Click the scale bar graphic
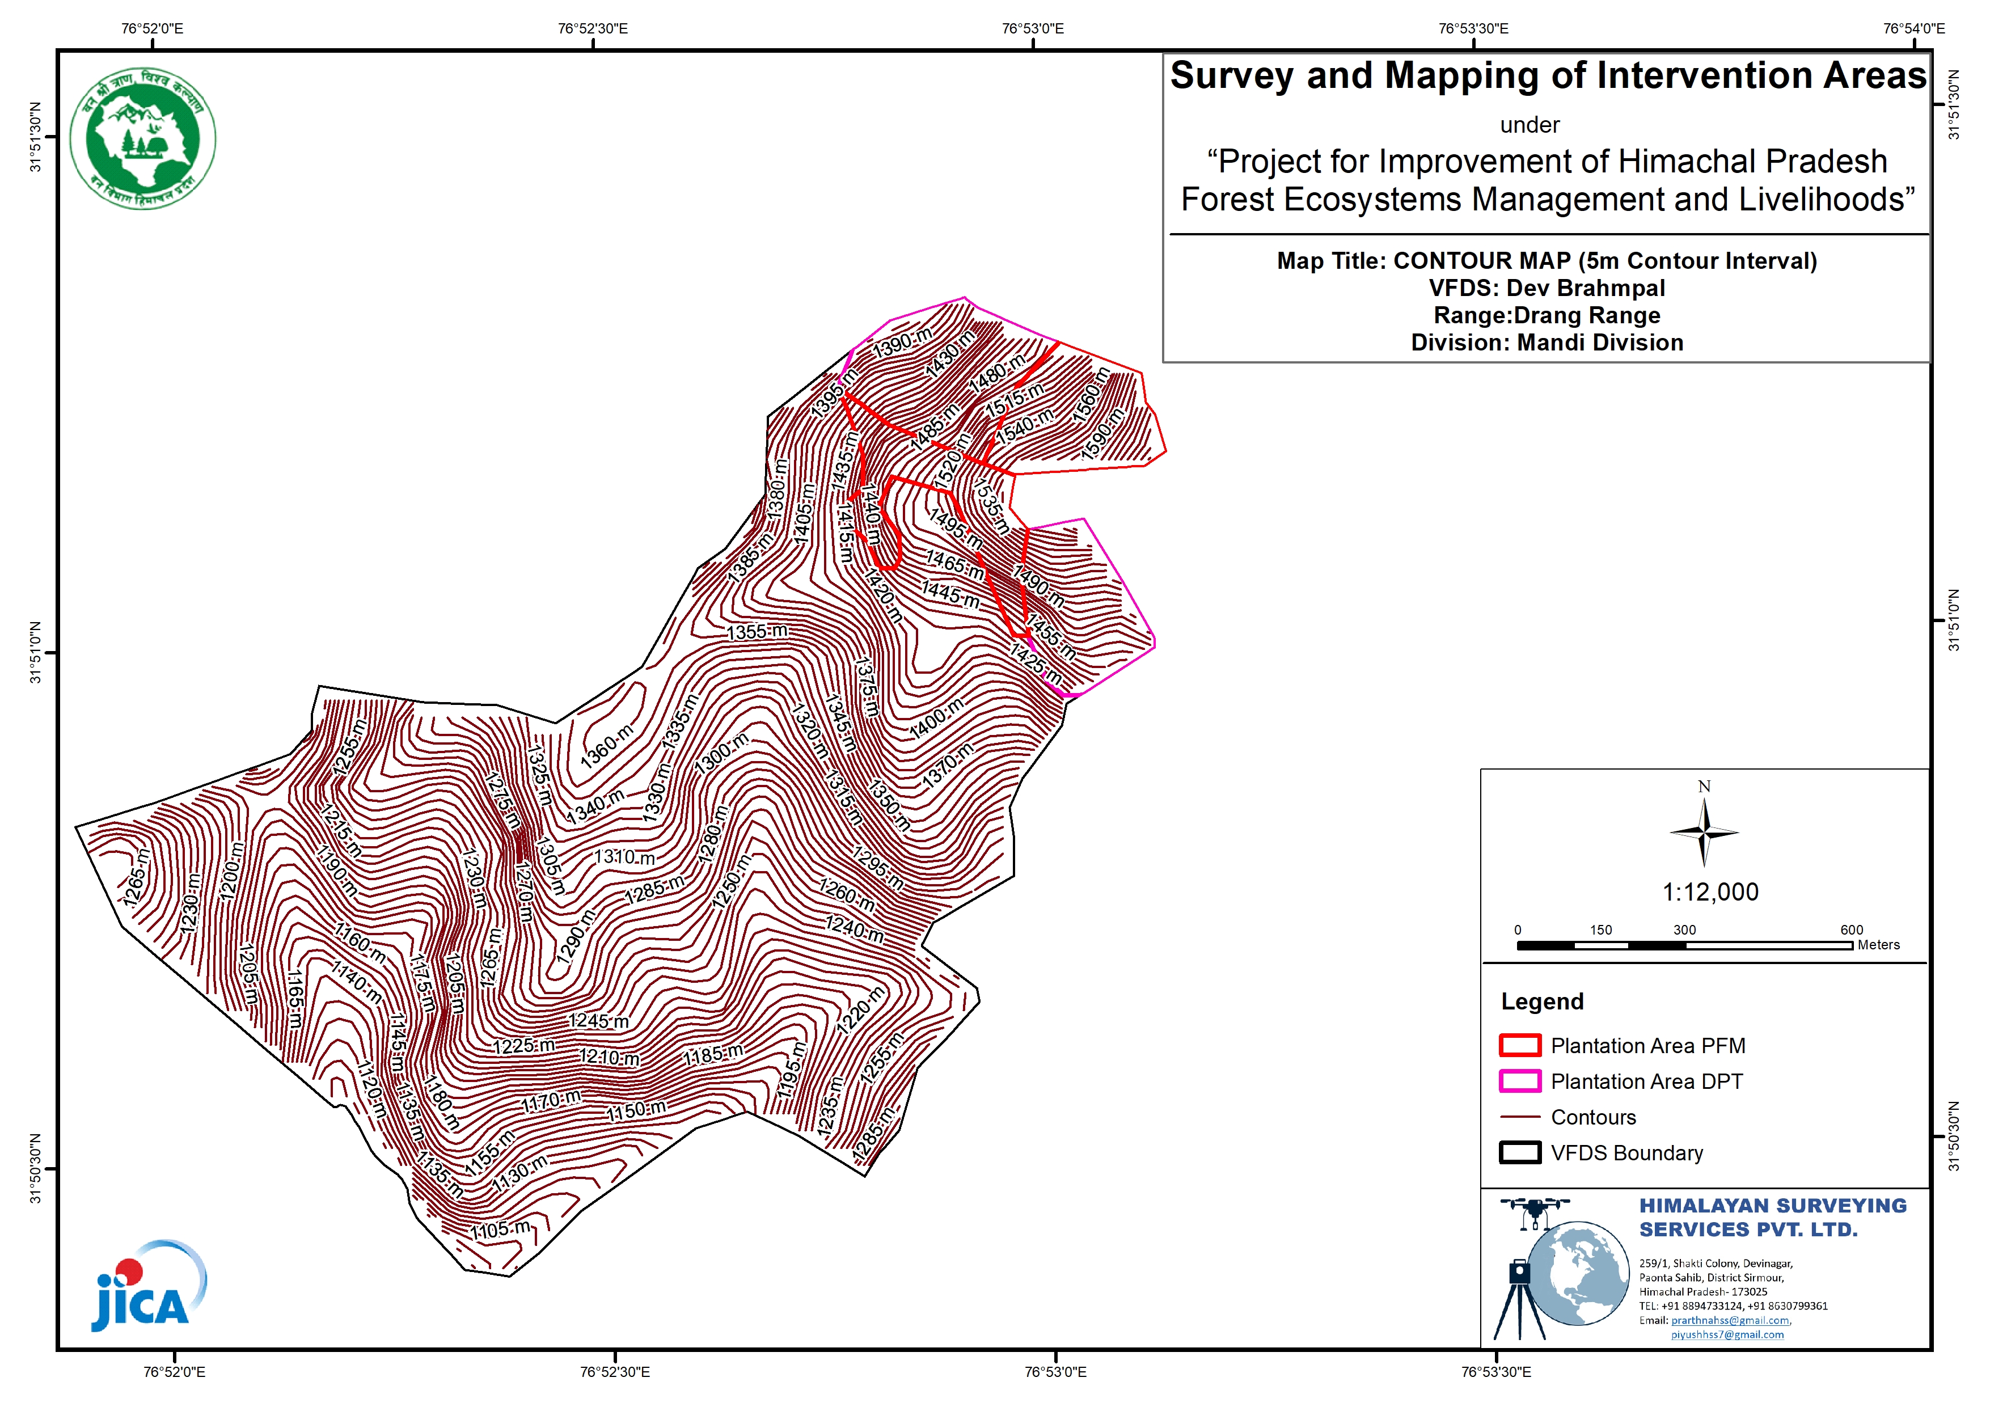Image resolution: width=1990 pixels, height=1407 pixels. point(1685,946)
